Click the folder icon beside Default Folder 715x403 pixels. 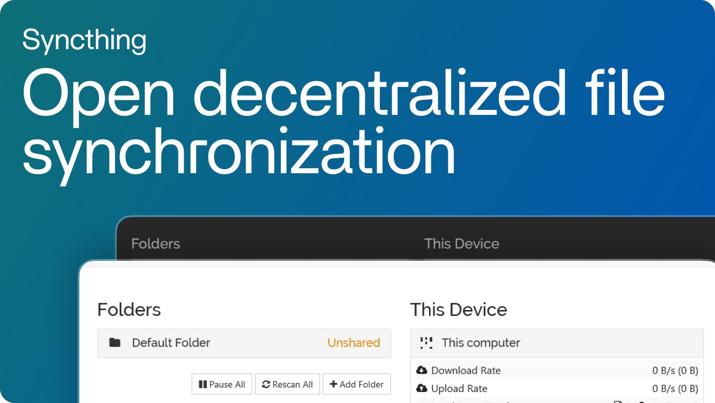click(x=115, y=343)
